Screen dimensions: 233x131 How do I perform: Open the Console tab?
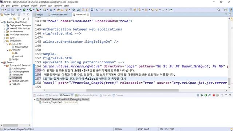[118, 95]
